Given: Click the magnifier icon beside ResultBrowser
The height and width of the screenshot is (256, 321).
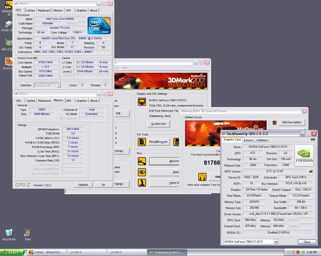Looking at the screenshot, I should pos(142,142).
